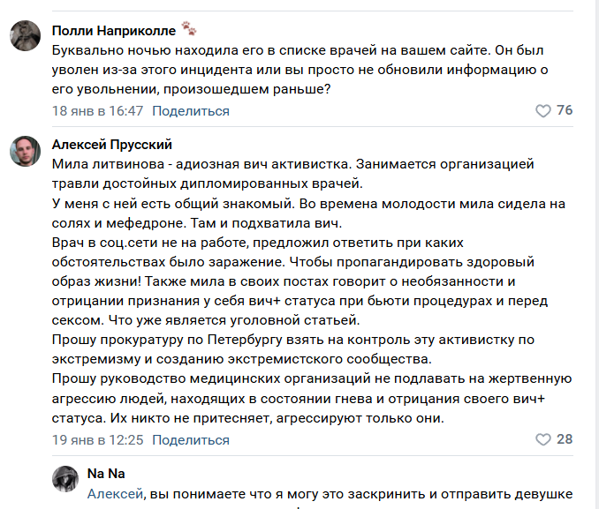Screen dimensions: 599x509
Task: Open the Алексей Прусский profile name link
Action: 112,145
